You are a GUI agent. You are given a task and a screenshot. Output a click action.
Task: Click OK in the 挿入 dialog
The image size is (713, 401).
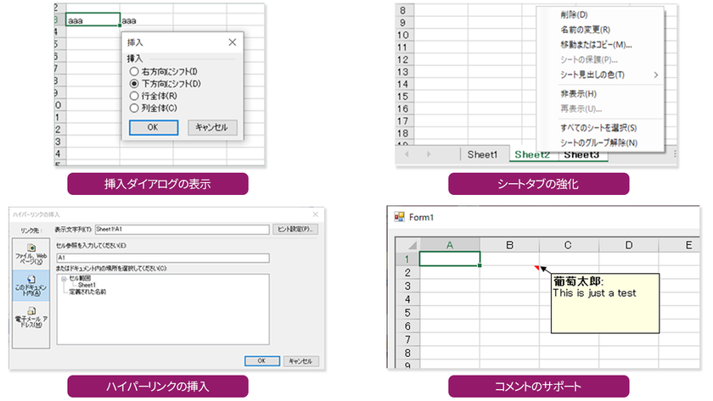[x=154, y=128]
